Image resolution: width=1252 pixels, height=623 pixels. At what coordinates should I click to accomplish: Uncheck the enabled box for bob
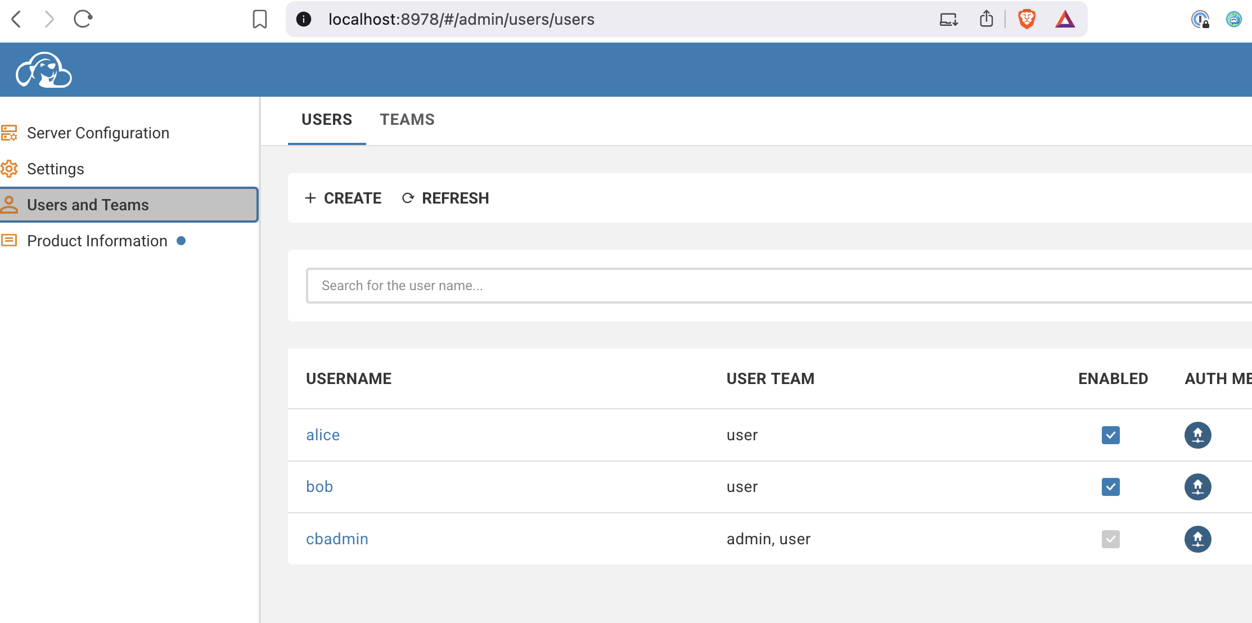[1110, 487]
